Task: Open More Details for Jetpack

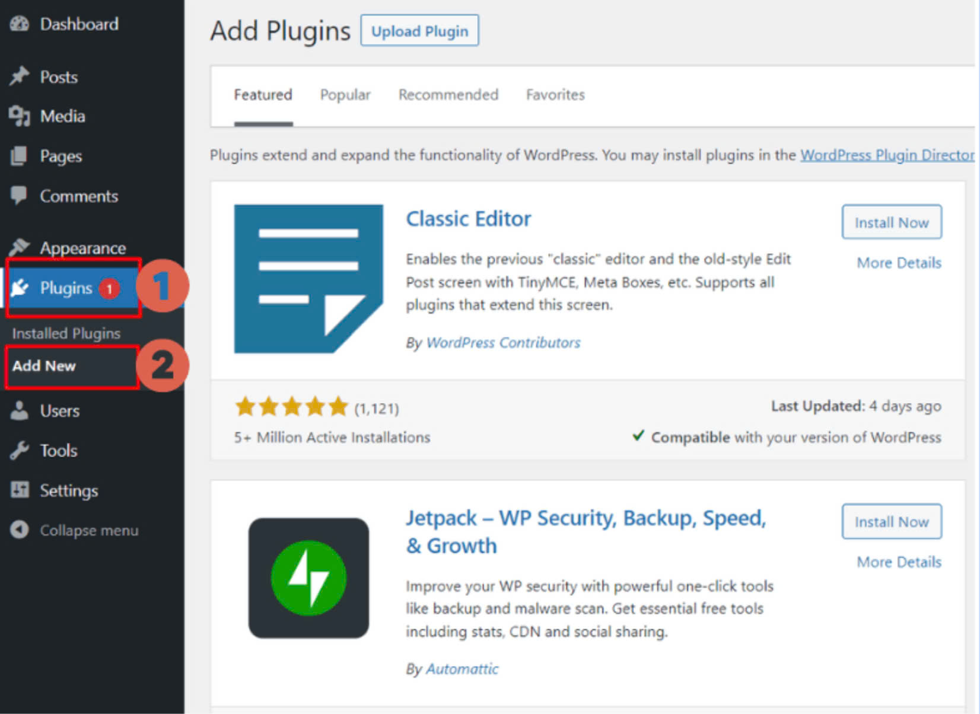Action: 899,562
